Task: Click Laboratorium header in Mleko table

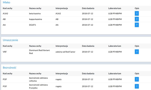Action: 115,8
